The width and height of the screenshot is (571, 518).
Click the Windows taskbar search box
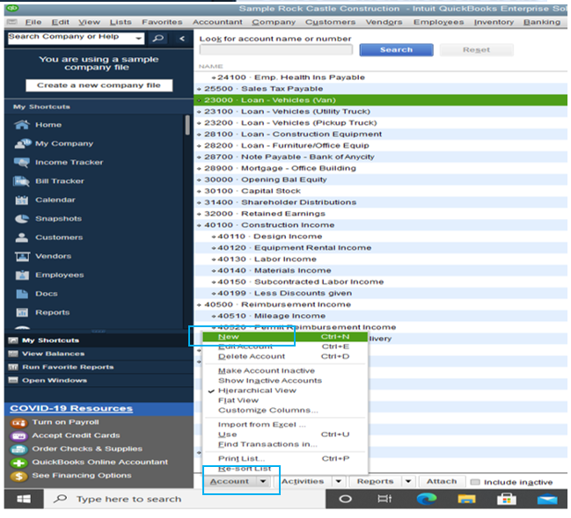coord(185,499)
